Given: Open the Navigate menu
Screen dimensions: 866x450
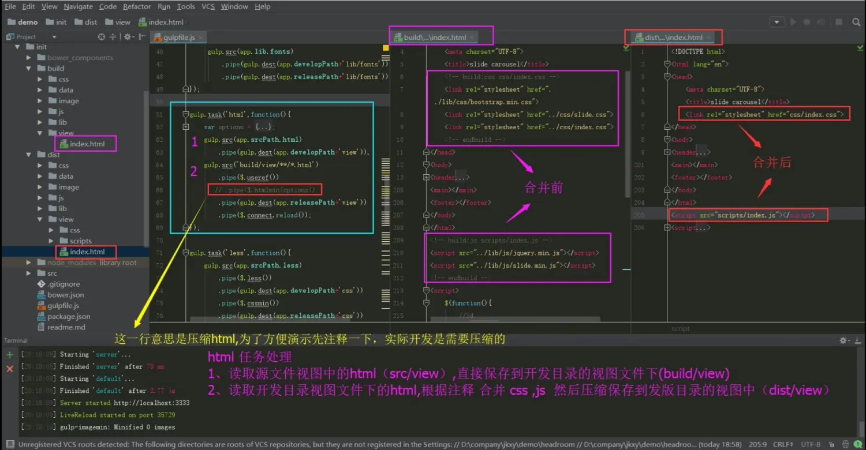Looking at the screenshot, I should pyautogui.click(x=78, y=6).
